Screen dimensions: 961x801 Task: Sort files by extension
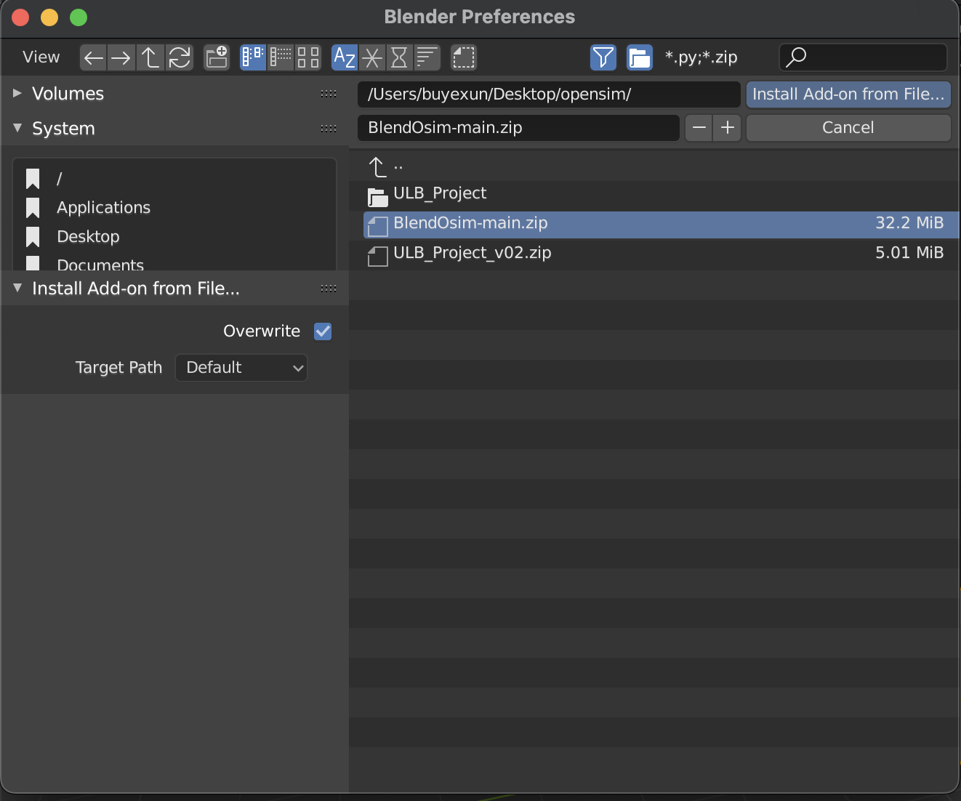pyautogui.click(x=372, y=57)
